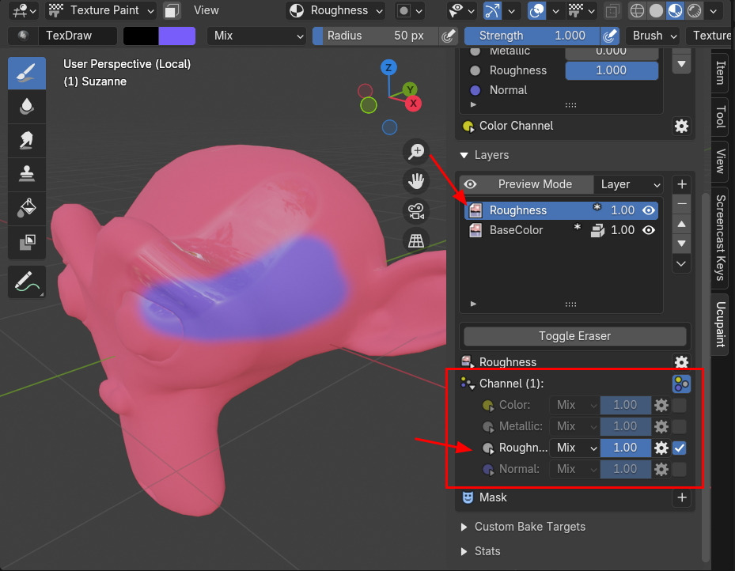Click the Toggle Eraser button
Image resolution: width=735 pixels, height=571 pixels.
574,336
